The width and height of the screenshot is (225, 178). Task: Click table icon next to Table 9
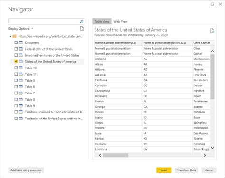(x=21, y=106)
